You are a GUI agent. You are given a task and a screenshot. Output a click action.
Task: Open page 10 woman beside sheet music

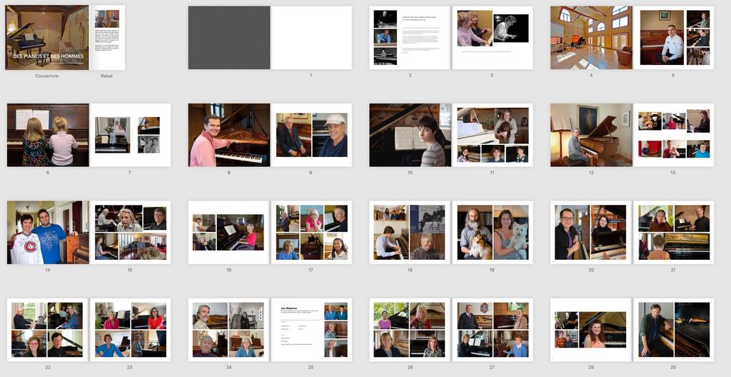point(410,135)
